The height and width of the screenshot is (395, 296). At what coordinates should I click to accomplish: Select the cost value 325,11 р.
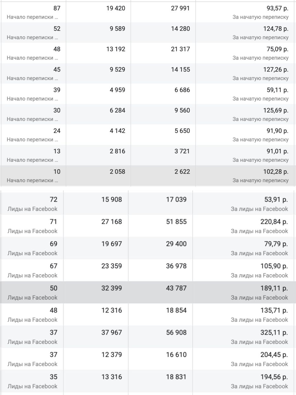274,333
